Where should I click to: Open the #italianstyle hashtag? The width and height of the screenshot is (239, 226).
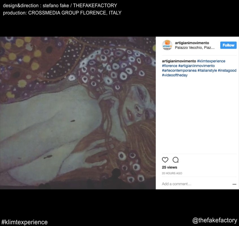pos(207,71)
